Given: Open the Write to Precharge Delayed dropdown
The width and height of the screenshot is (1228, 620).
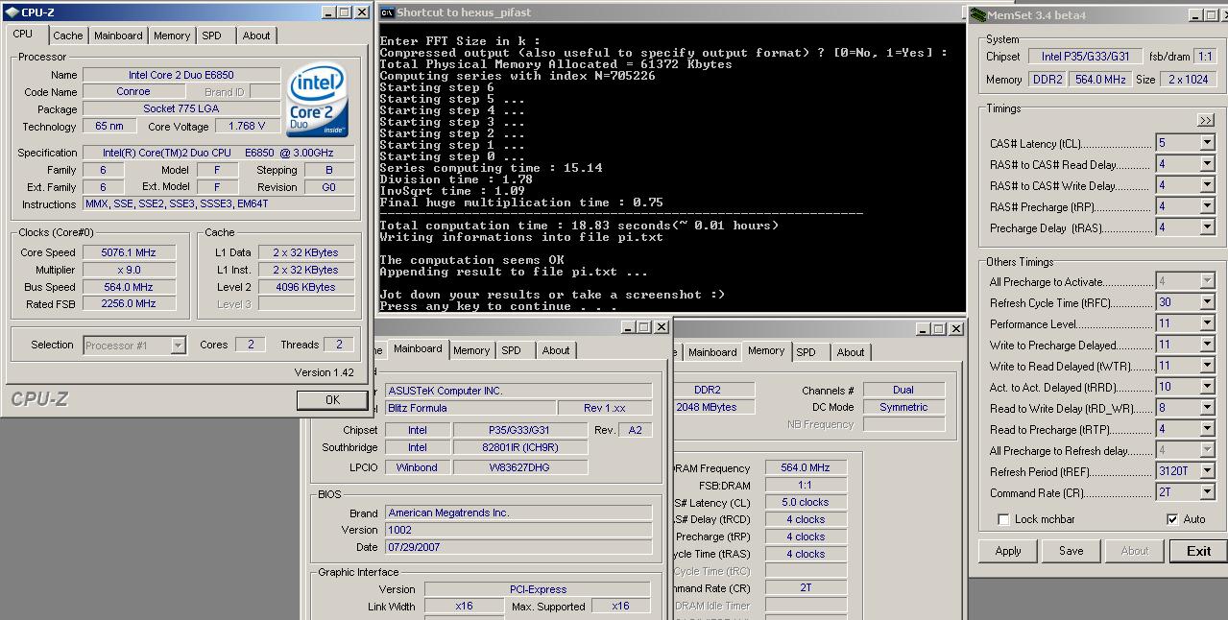Looking at the screenshot, I should (x=1207, y=345).
